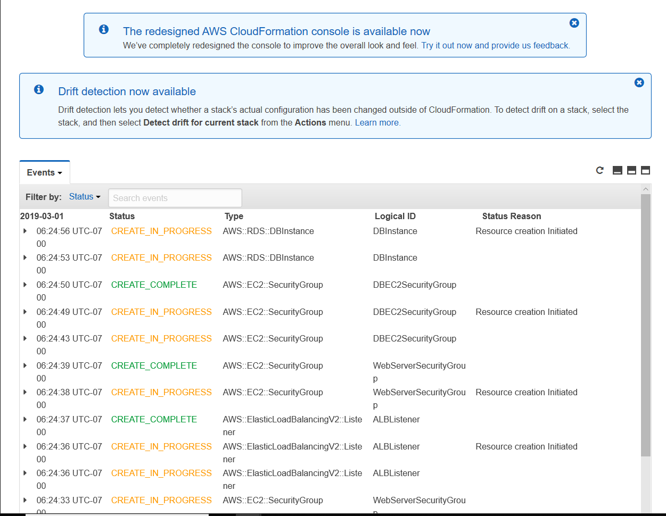Click 'The redesigned AWS CloudFormation console' heading
666x516 pixels.
276,31
